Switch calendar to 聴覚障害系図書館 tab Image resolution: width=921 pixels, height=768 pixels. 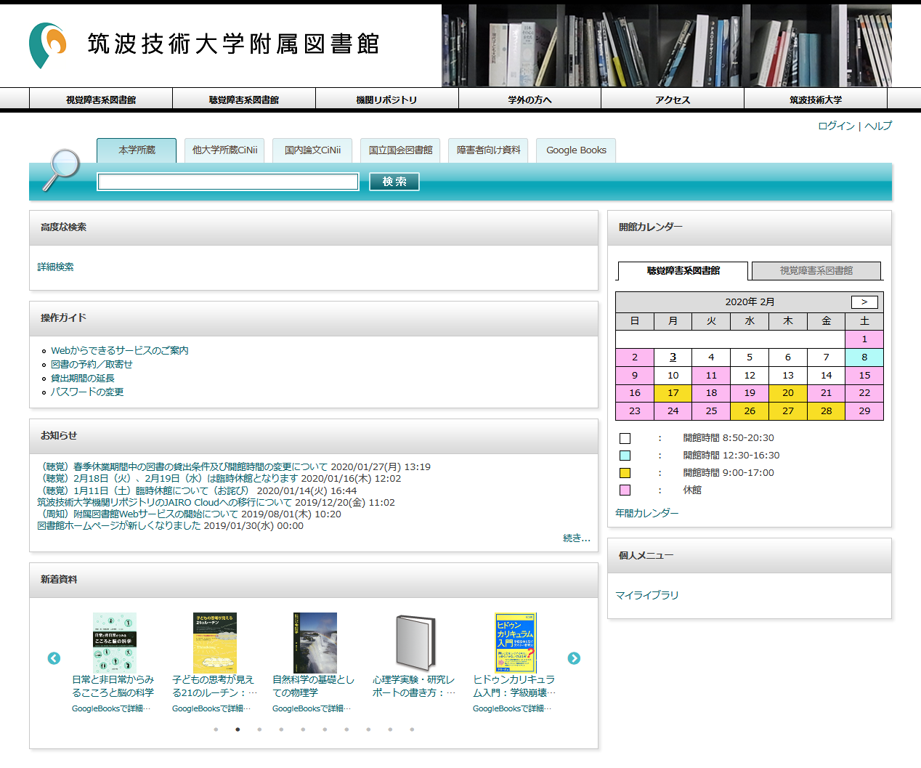[x=683, y=270]
